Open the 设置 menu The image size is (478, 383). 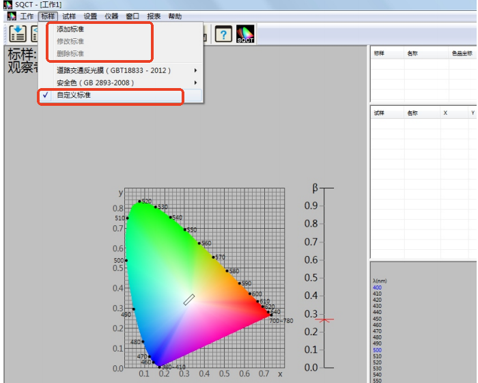click(x=90, y=16)
